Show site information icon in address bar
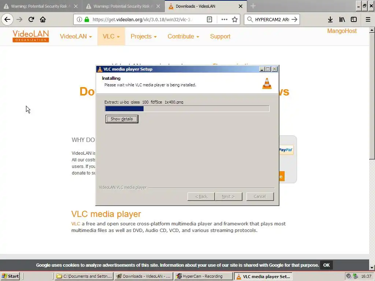The image size is (375, 281). 79,19
